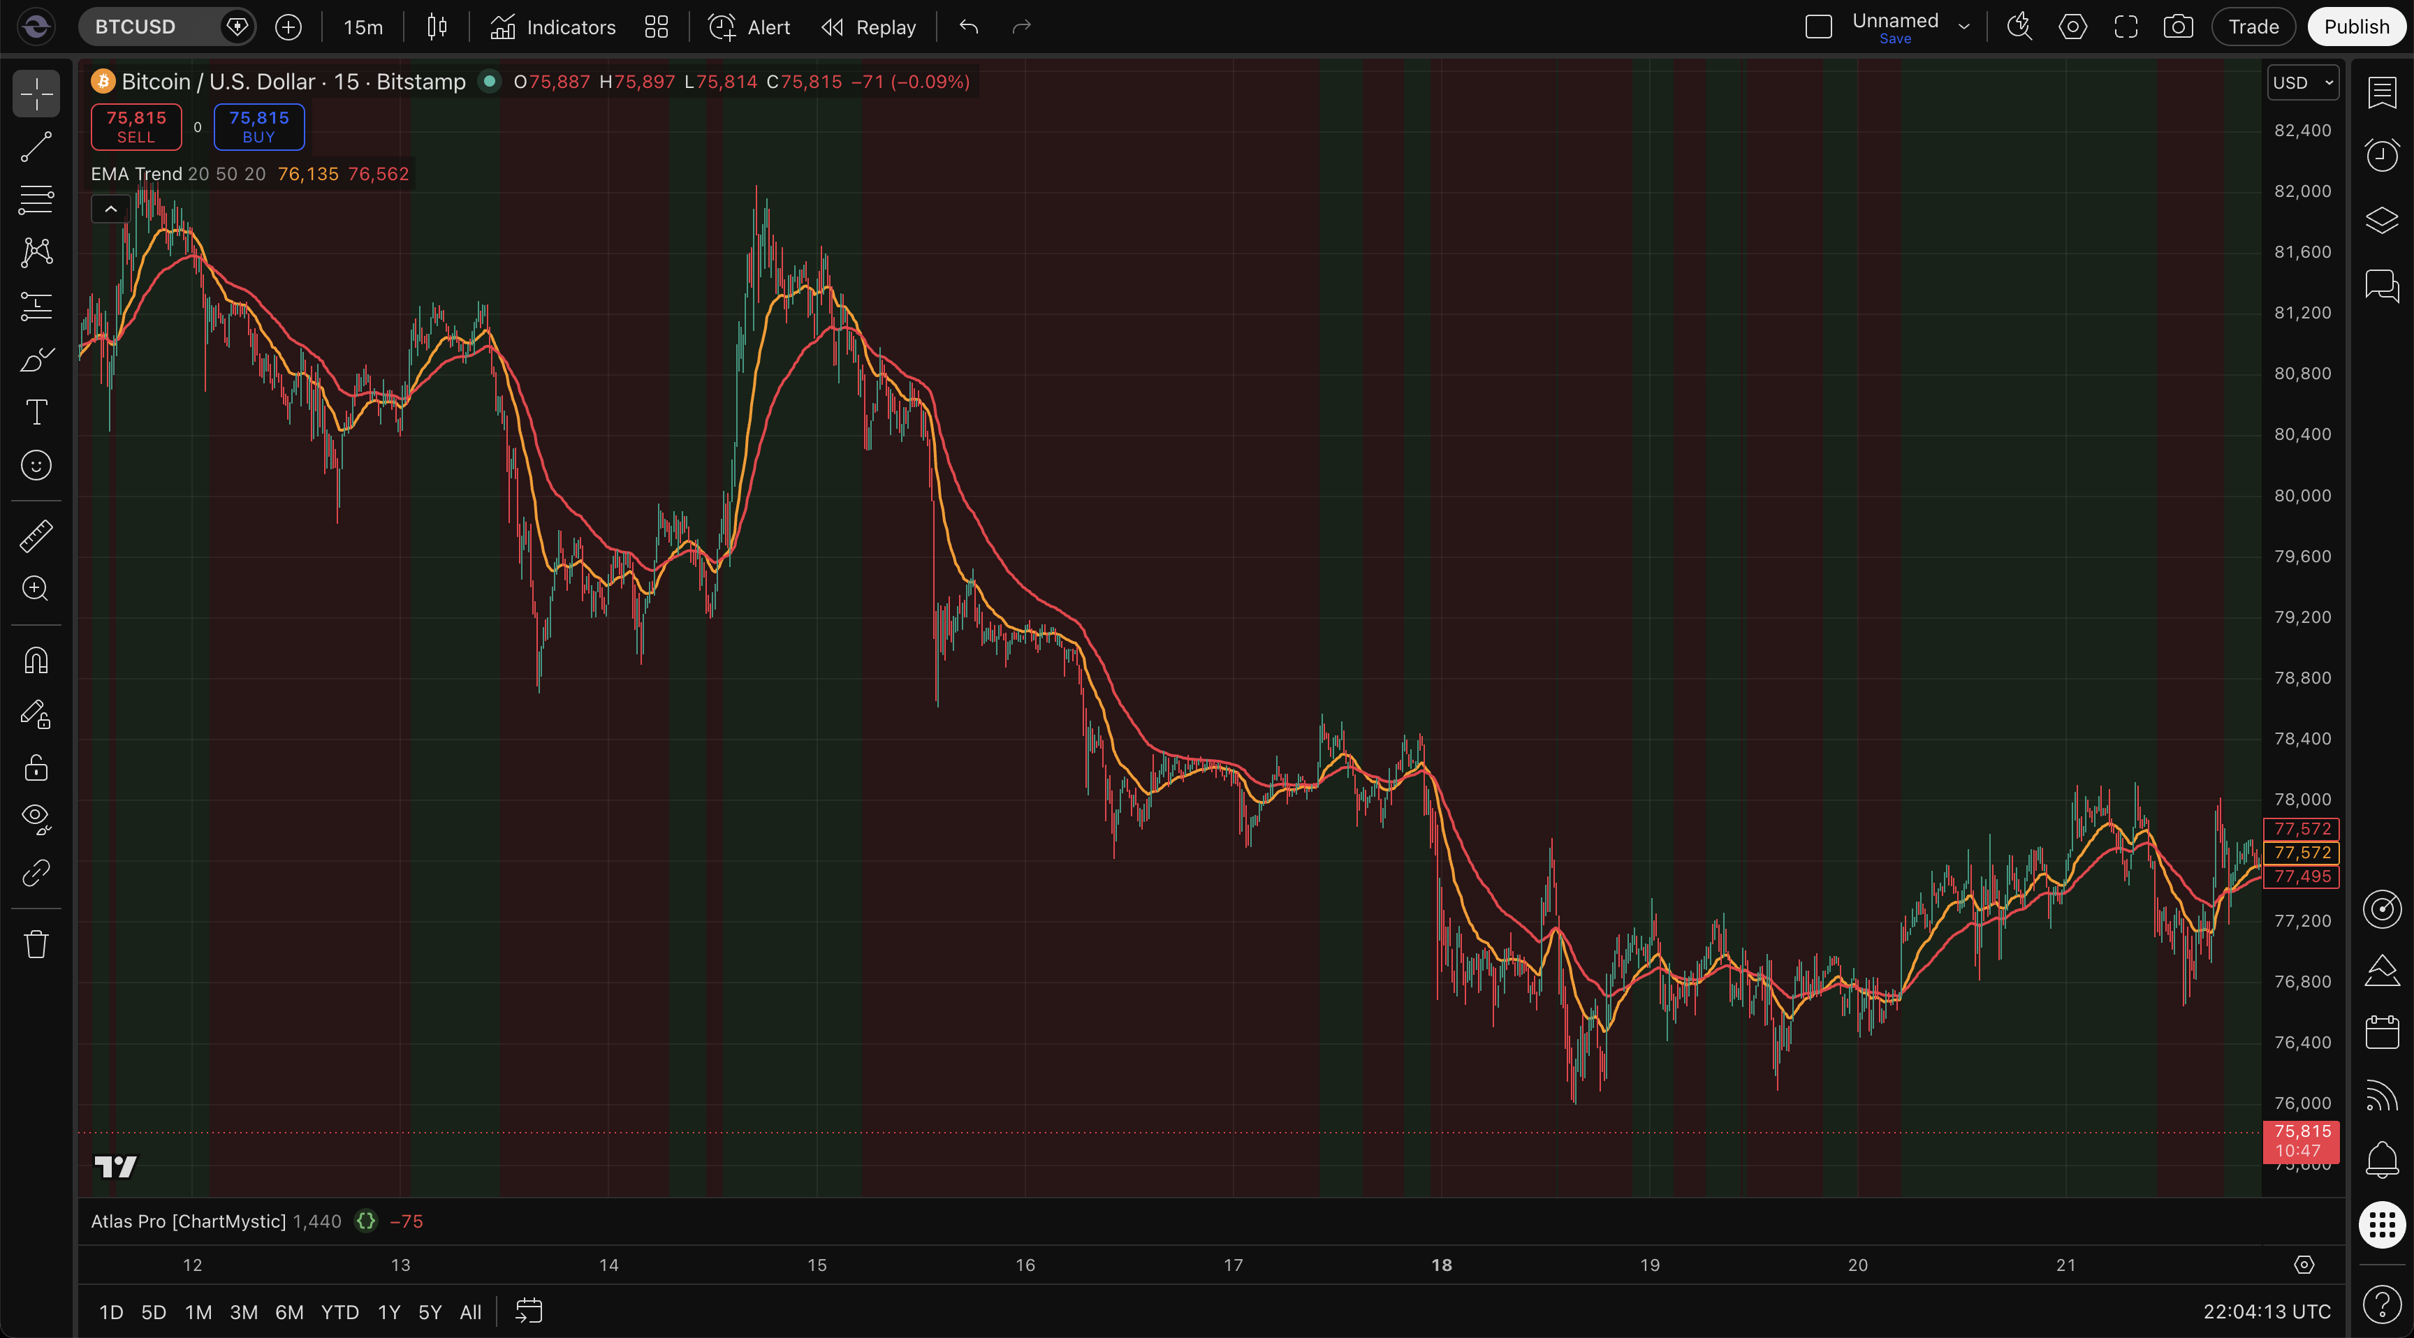Open the go-to-date calendar icon
2414x1338 pixels.
tap(529, 1311)
